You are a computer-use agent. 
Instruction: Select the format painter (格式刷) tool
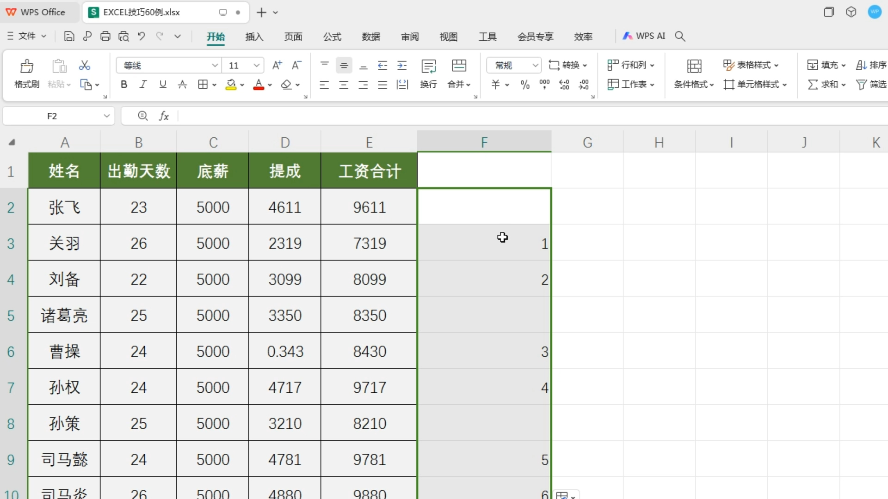coord(26,73)
